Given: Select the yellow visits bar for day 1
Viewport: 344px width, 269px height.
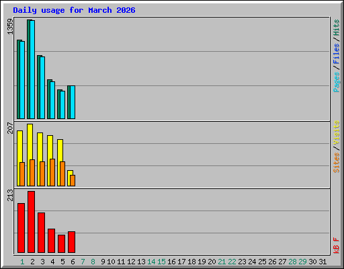Looking at the screenshot, I should [19, 158].
